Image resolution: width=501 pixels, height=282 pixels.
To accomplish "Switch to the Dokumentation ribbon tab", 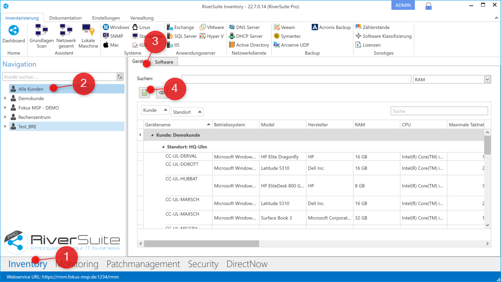I will coord(65,18).
